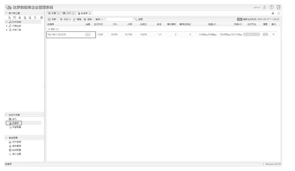The height and width of the screenshot is (171, 295).
Task: Expand the 代理连接 tree node
Action: pos(7,26)
